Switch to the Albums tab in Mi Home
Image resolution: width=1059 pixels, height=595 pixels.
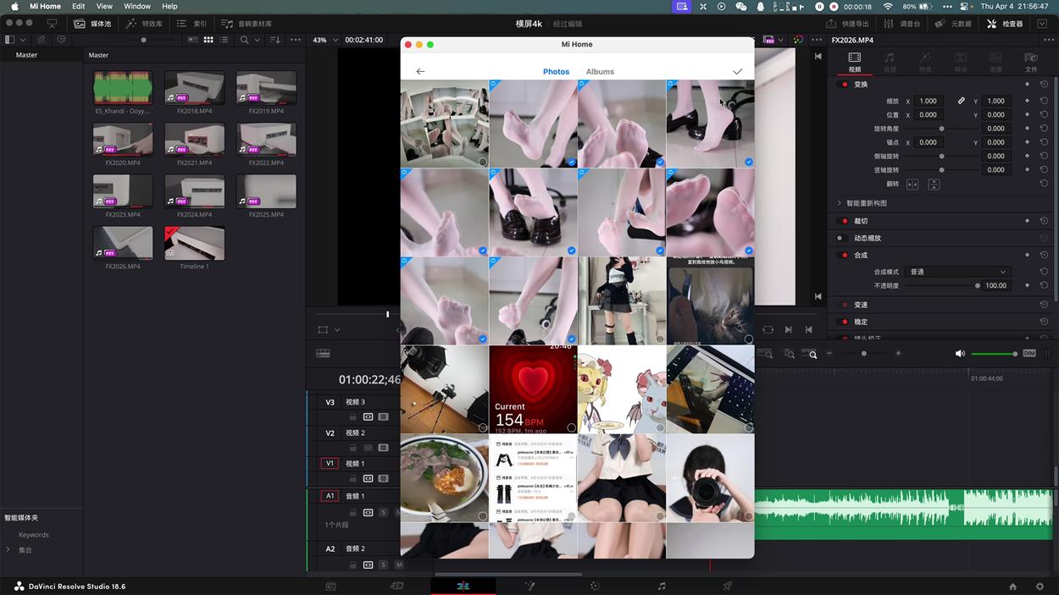click(x=600, y=71)
